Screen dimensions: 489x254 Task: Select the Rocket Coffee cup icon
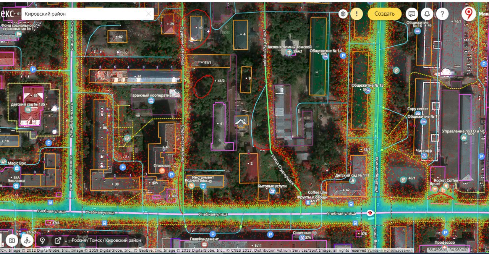pyautogui.click(x=446, y=186)
